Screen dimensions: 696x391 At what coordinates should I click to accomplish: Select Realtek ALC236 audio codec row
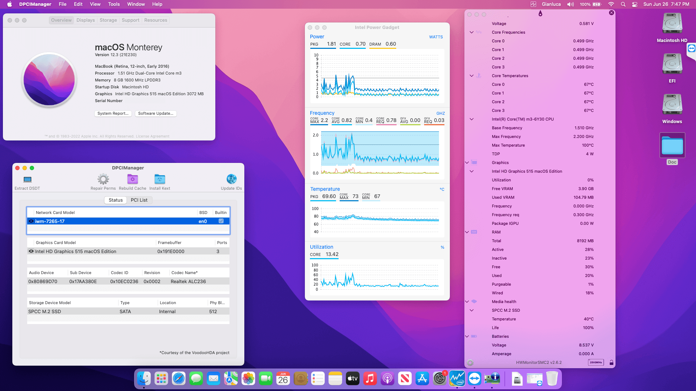tap(128, 282)
